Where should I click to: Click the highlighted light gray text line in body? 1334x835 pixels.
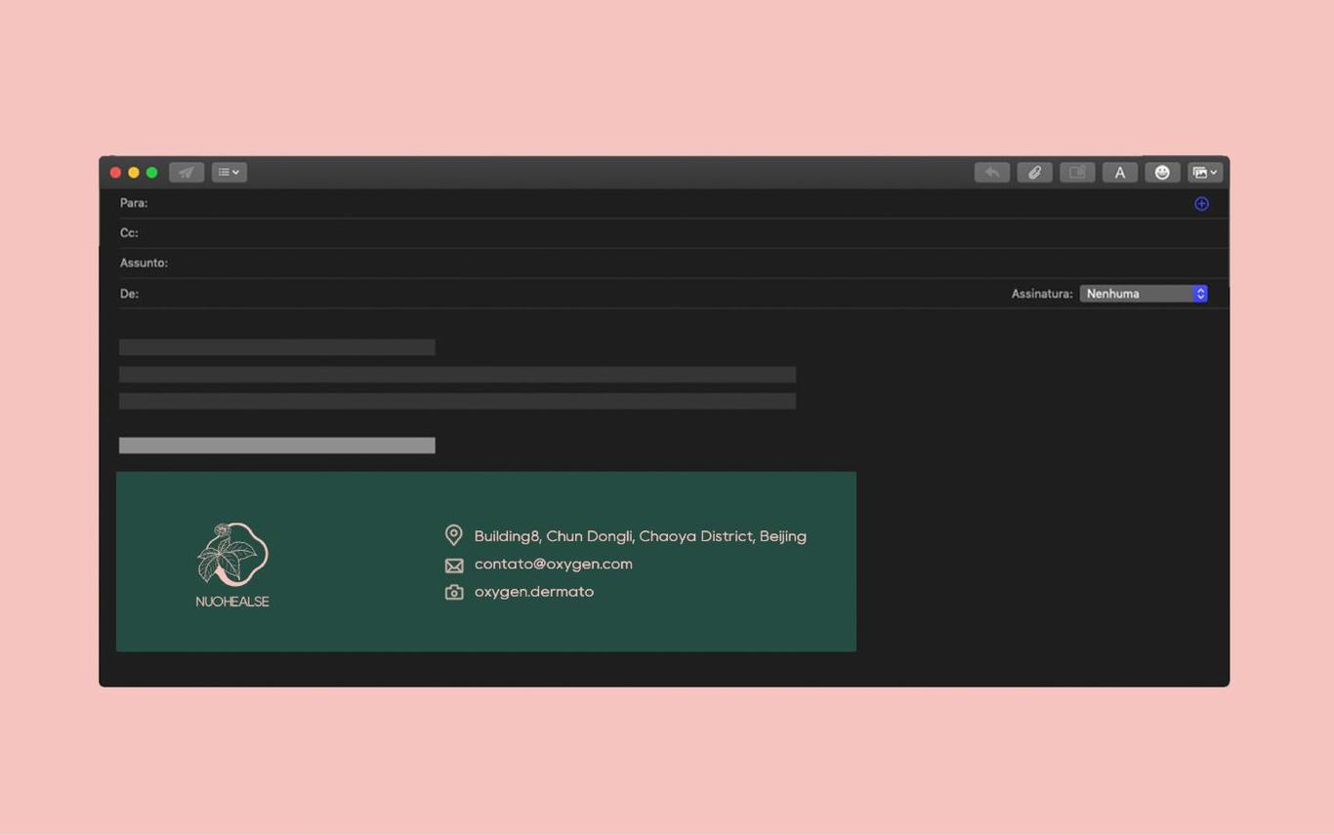276,445
